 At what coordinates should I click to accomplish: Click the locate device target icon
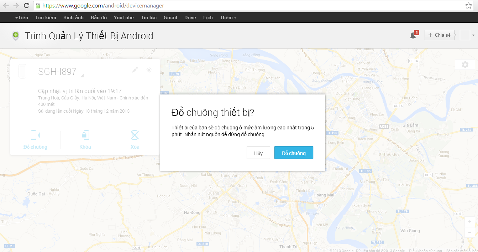pyautogui.click(x=149, y=70)
